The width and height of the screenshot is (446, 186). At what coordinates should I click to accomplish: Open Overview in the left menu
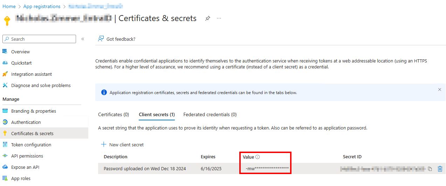coord(20,52)
